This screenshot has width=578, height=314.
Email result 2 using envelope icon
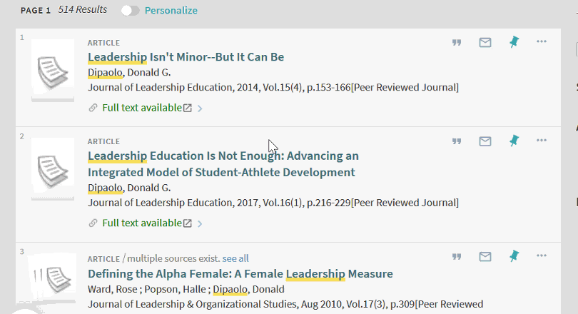click(485, 141)
